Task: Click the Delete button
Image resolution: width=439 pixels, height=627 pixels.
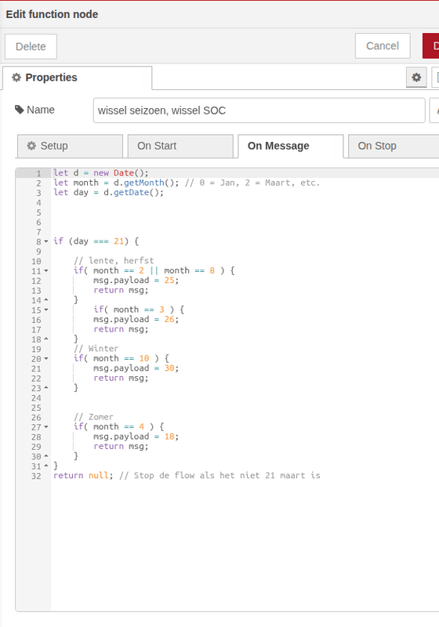Action: (31, 46)
